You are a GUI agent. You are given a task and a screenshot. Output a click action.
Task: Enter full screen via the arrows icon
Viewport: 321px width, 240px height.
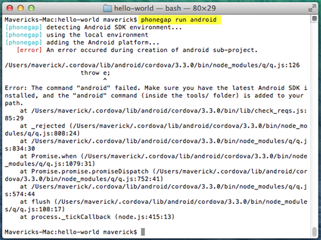coord(312,8)
